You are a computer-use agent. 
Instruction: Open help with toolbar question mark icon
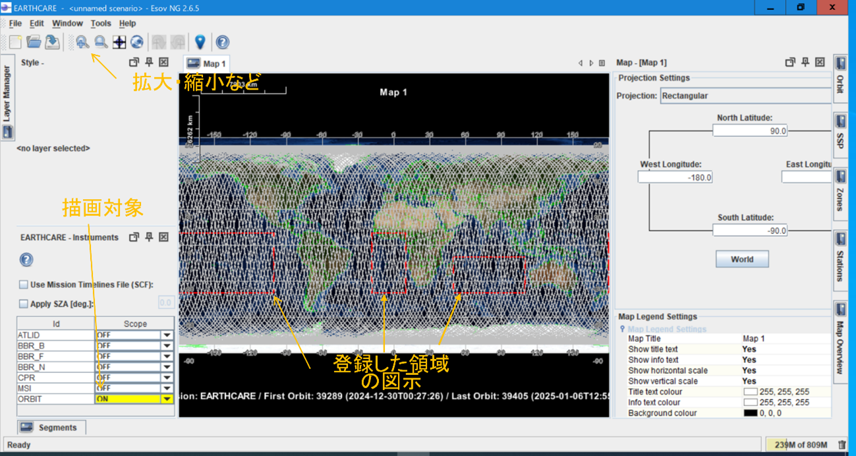[223, 42]
